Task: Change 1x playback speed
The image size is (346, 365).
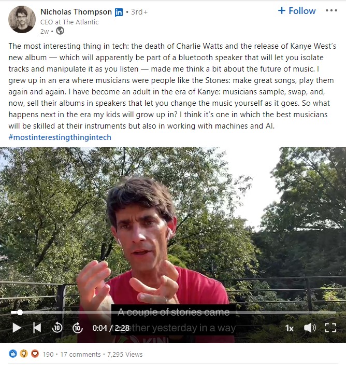Action: (x=290, y=328)
